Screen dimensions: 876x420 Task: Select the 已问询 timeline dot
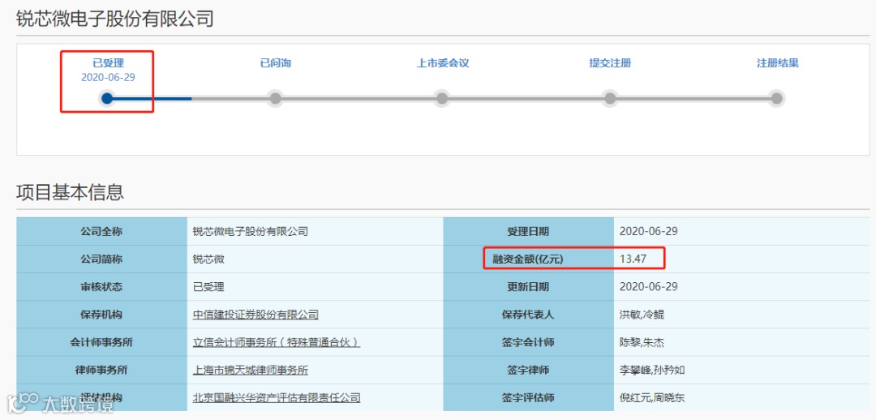click(275, 99)
